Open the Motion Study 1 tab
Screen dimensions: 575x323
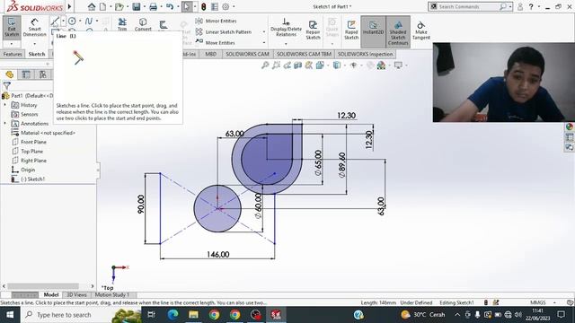click(112, 295)
